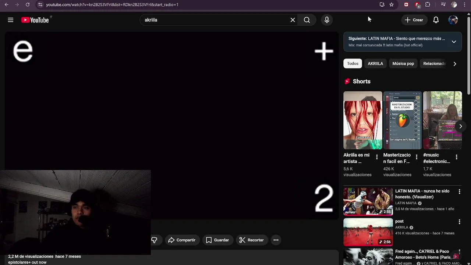Open the Fred again.. Beto's Horns title
Image resolution: width=471 pixels, height=265 pixels.
[423, 254]
